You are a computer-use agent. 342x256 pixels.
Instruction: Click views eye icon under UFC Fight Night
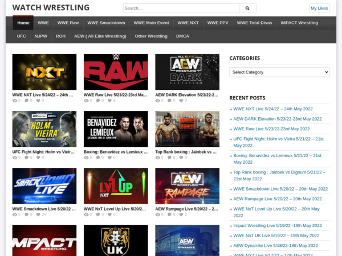(x=15, y=158)
